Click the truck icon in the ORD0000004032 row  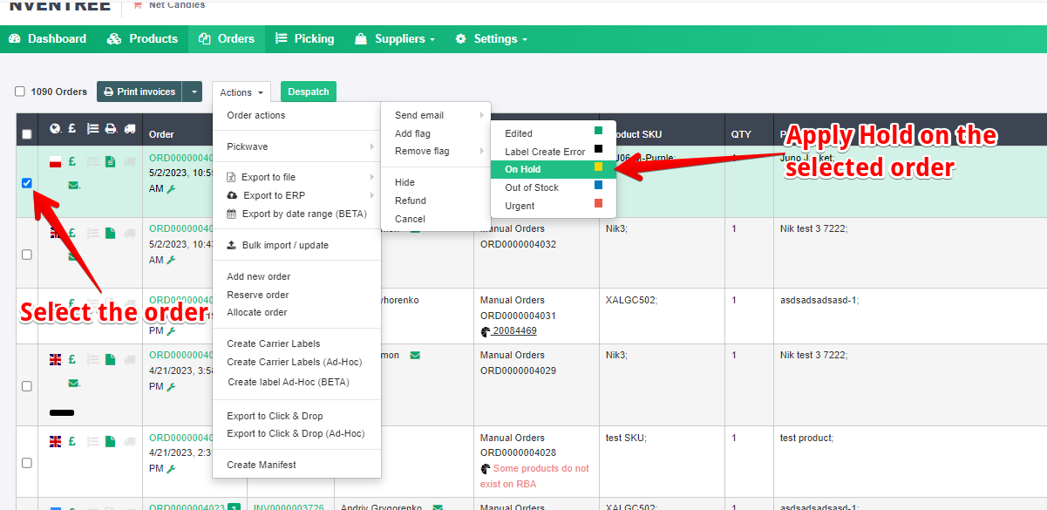pyautogui.click(x=130, y=234)
